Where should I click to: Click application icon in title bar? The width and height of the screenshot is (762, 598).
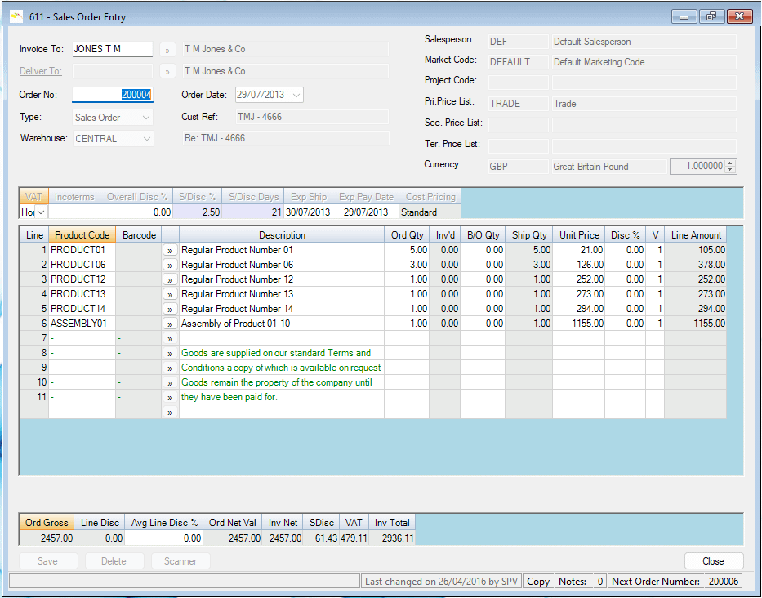[x=16, y=16]
